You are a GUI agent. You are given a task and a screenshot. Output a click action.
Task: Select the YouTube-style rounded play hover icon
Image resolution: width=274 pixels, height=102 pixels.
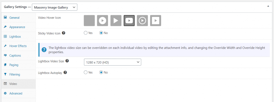(129, 20)
